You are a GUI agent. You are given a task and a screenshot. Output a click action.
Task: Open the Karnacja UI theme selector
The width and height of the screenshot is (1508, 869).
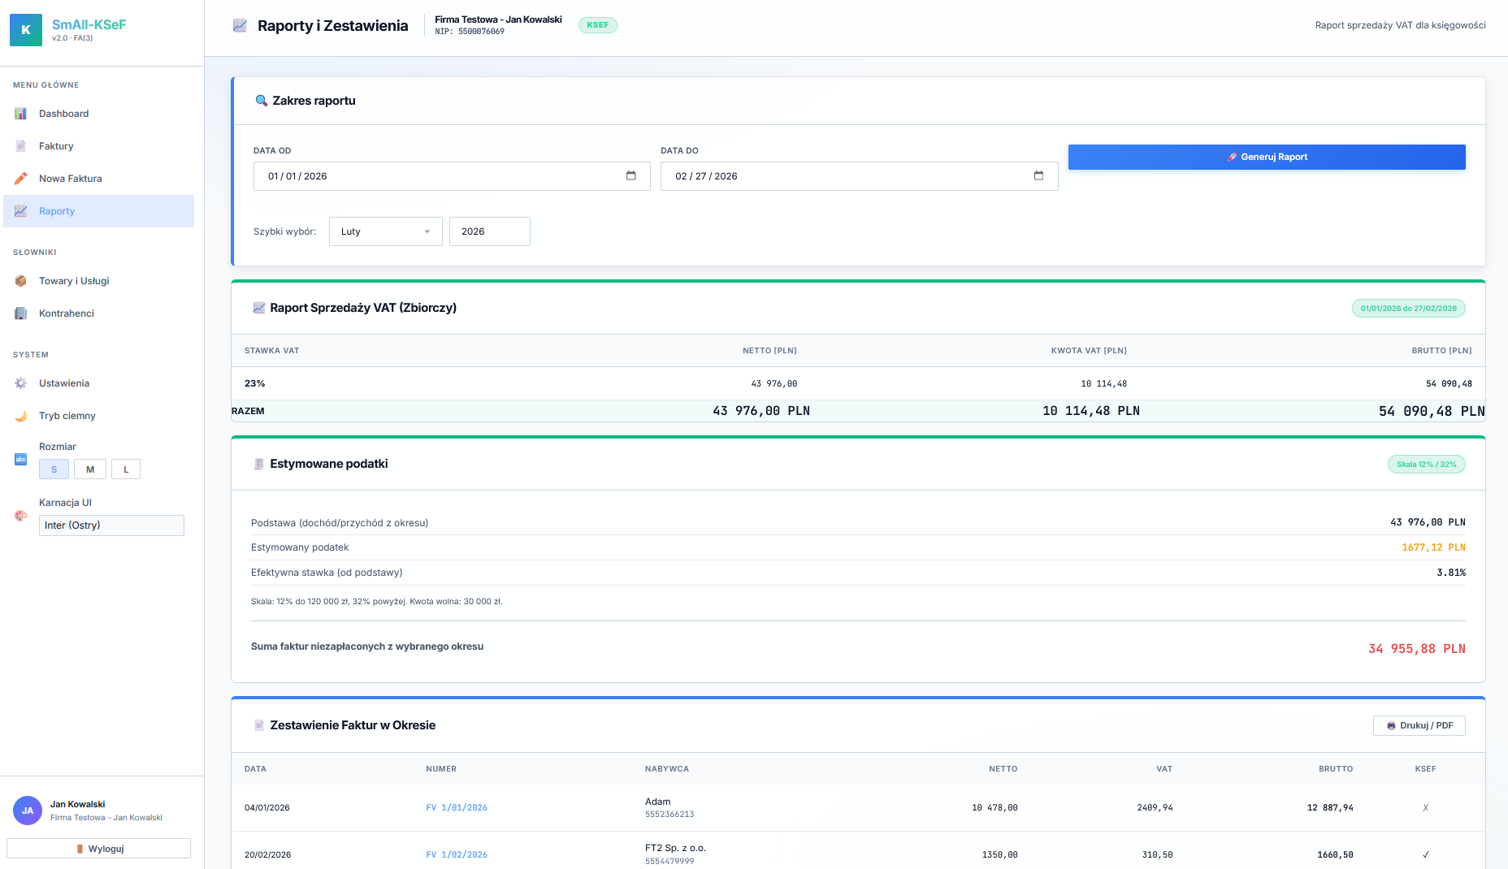pos(111,525)
